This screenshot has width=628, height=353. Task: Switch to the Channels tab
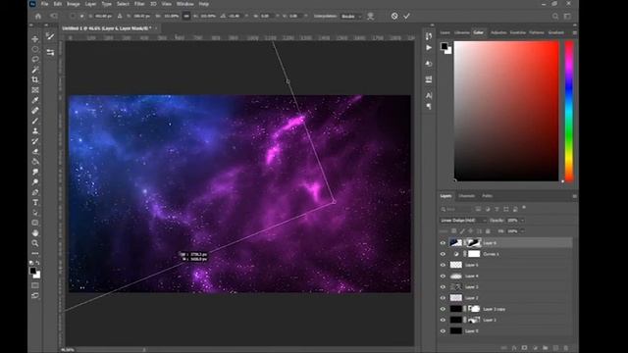(x=467, y=196)
